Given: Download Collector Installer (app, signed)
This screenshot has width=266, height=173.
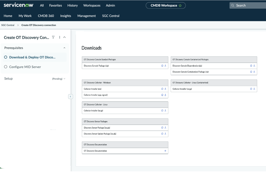Looking at the screenshot, I should (x=165, y=95).
